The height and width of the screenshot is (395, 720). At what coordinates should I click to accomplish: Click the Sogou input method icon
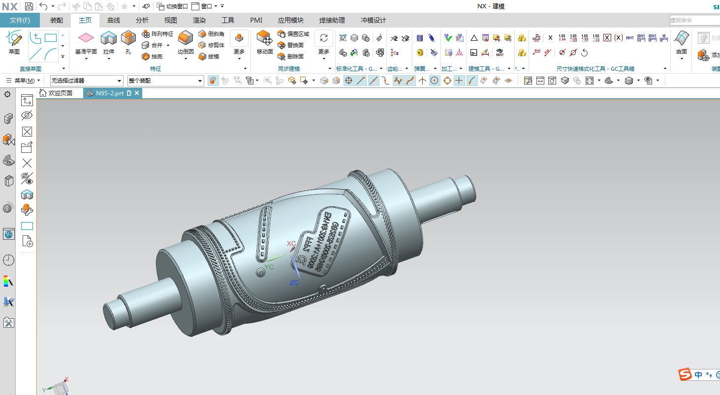(686, 375)
